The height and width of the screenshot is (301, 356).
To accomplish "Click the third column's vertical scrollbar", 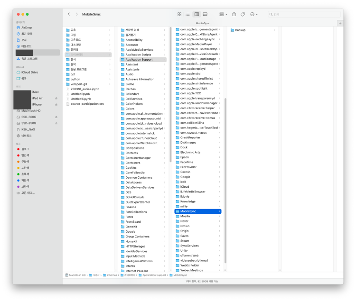I will 225,181.
